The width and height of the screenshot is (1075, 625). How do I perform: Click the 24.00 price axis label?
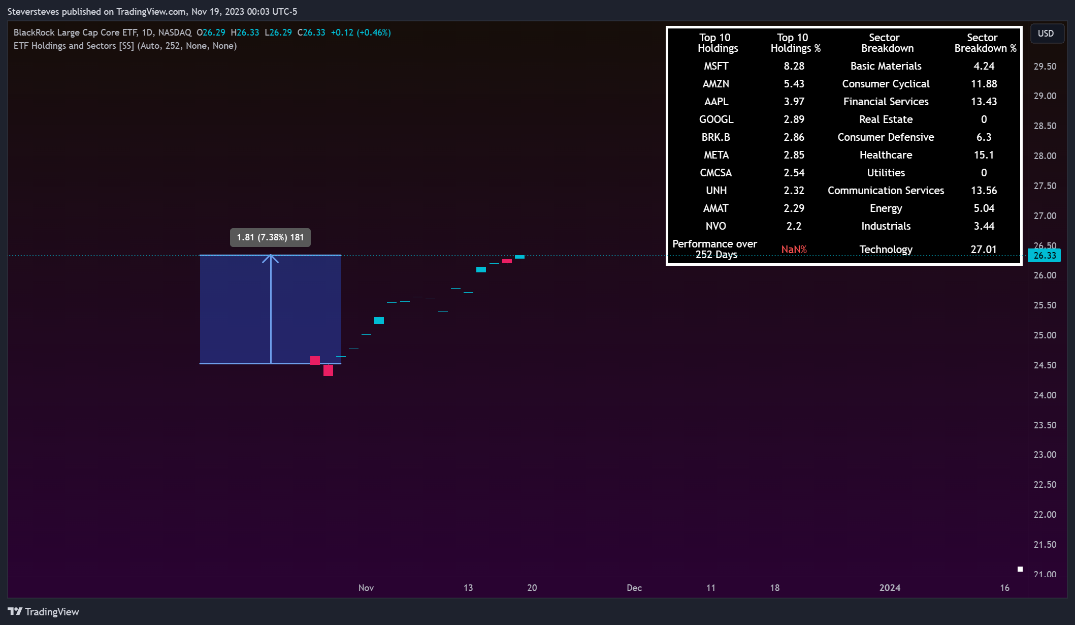point(1045,395)
